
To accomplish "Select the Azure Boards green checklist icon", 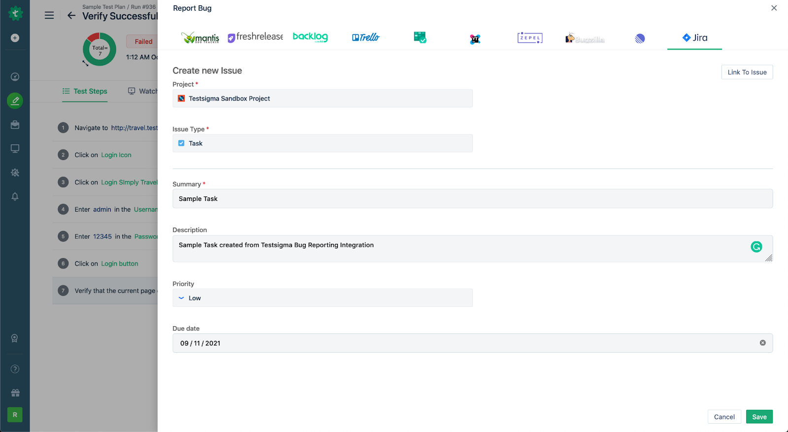I will [420, 37].
